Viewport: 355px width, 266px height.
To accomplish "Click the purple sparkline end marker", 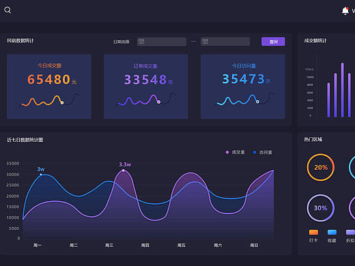I will (x=158, y=102).
